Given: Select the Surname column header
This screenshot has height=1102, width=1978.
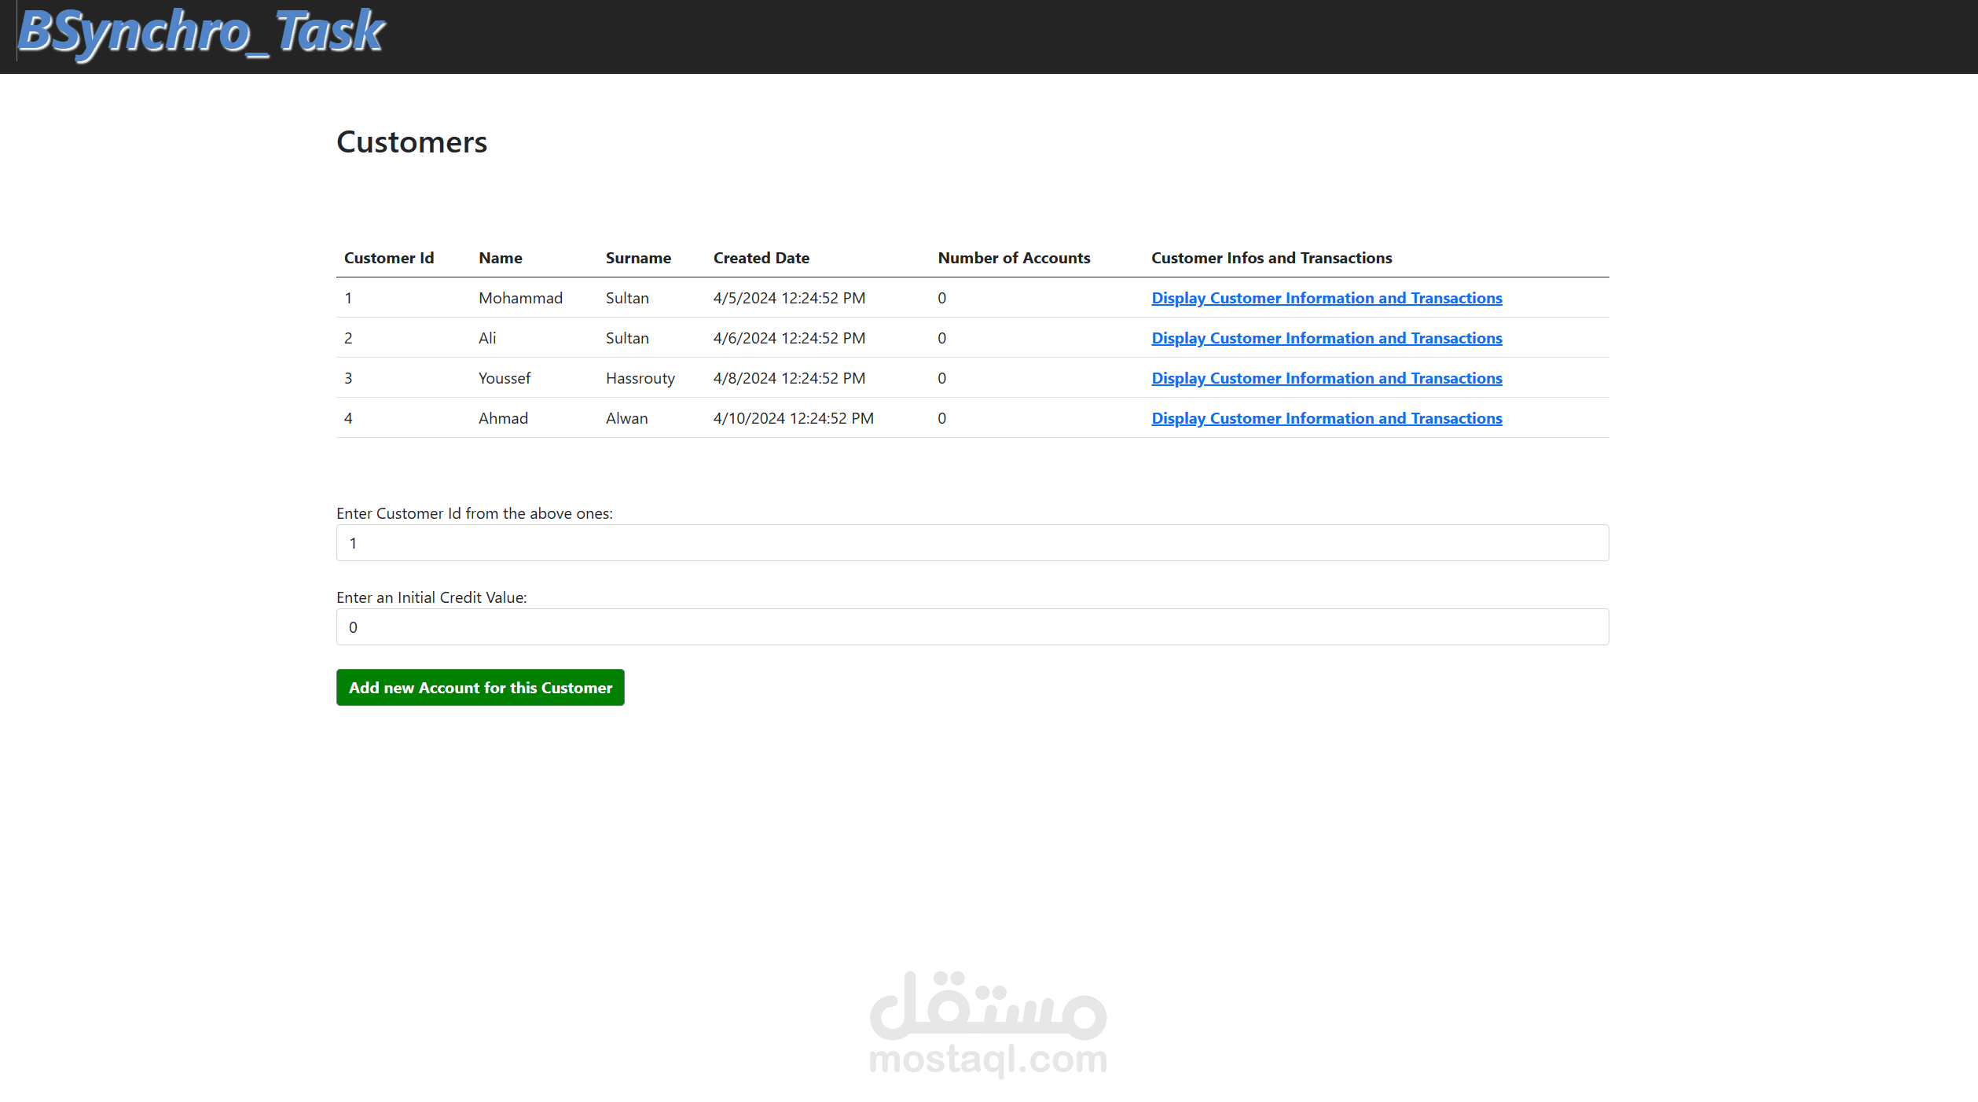Looking at the screenshot, I should click(x=638, y=257).
